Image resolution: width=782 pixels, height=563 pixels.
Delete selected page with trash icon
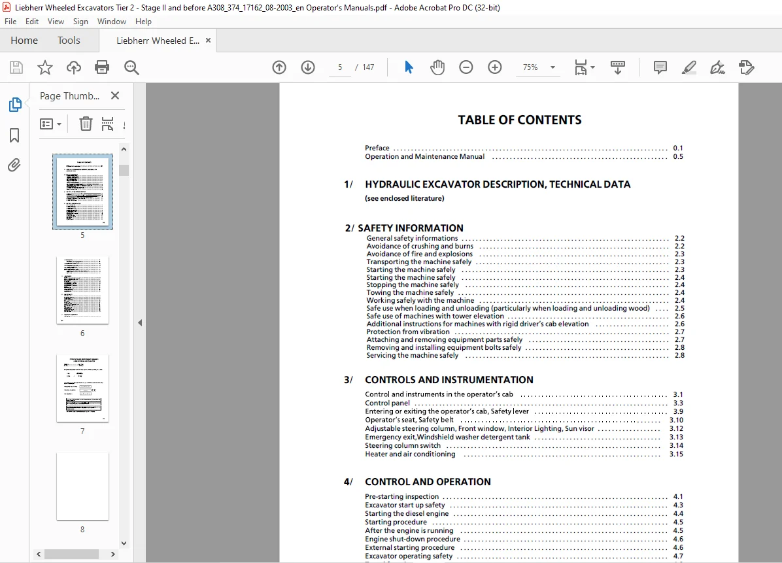click(86, 123)
